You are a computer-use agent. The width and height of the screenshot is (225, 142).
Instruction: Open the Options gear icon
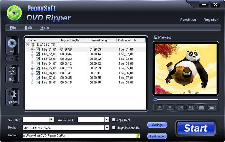(x=12, y=97)
